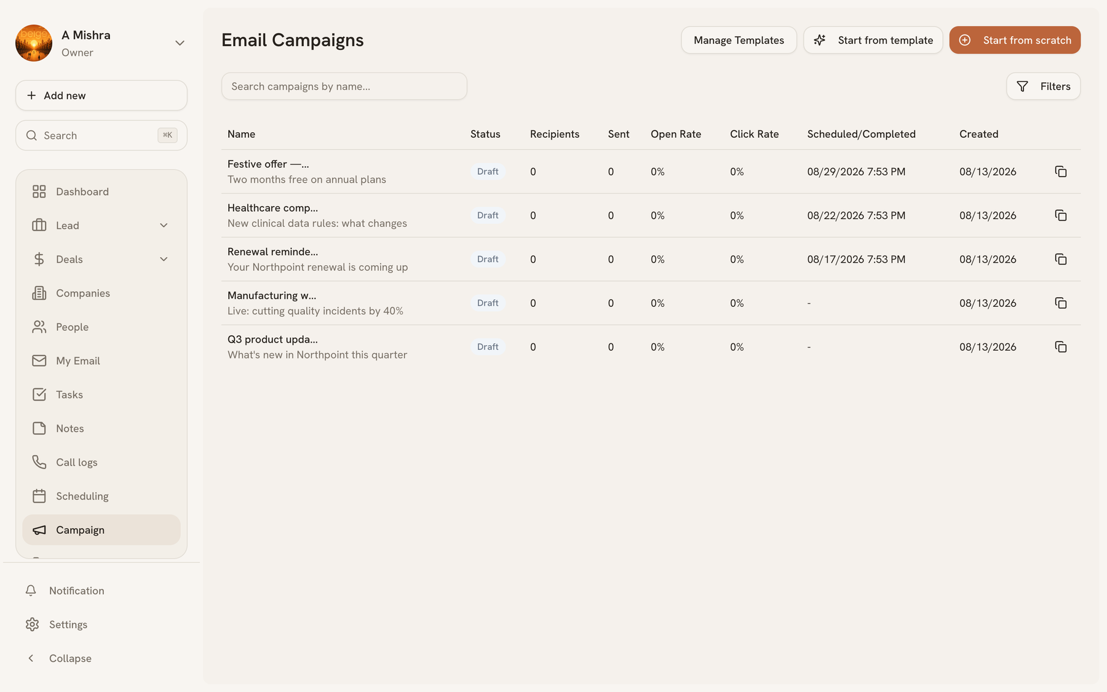Open Call logs section
Screen dimensions: 1107x692
tap(101, 462)
